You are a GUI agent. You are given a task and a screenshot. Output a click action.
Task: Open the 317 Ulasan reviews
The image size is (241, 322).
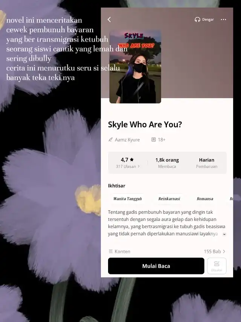tap(128, 166)
